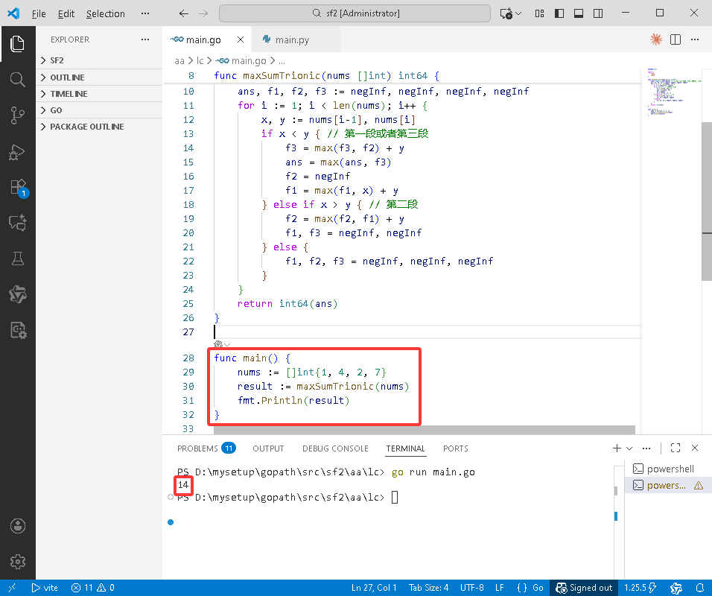Select the TERMINAL panel tab
The image size is (712, 596).
[405, 448]
